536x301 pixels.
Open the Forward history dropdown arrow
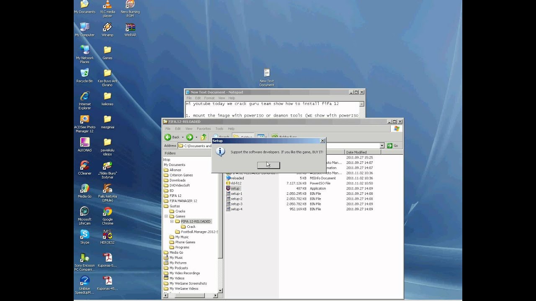[196, 137]
